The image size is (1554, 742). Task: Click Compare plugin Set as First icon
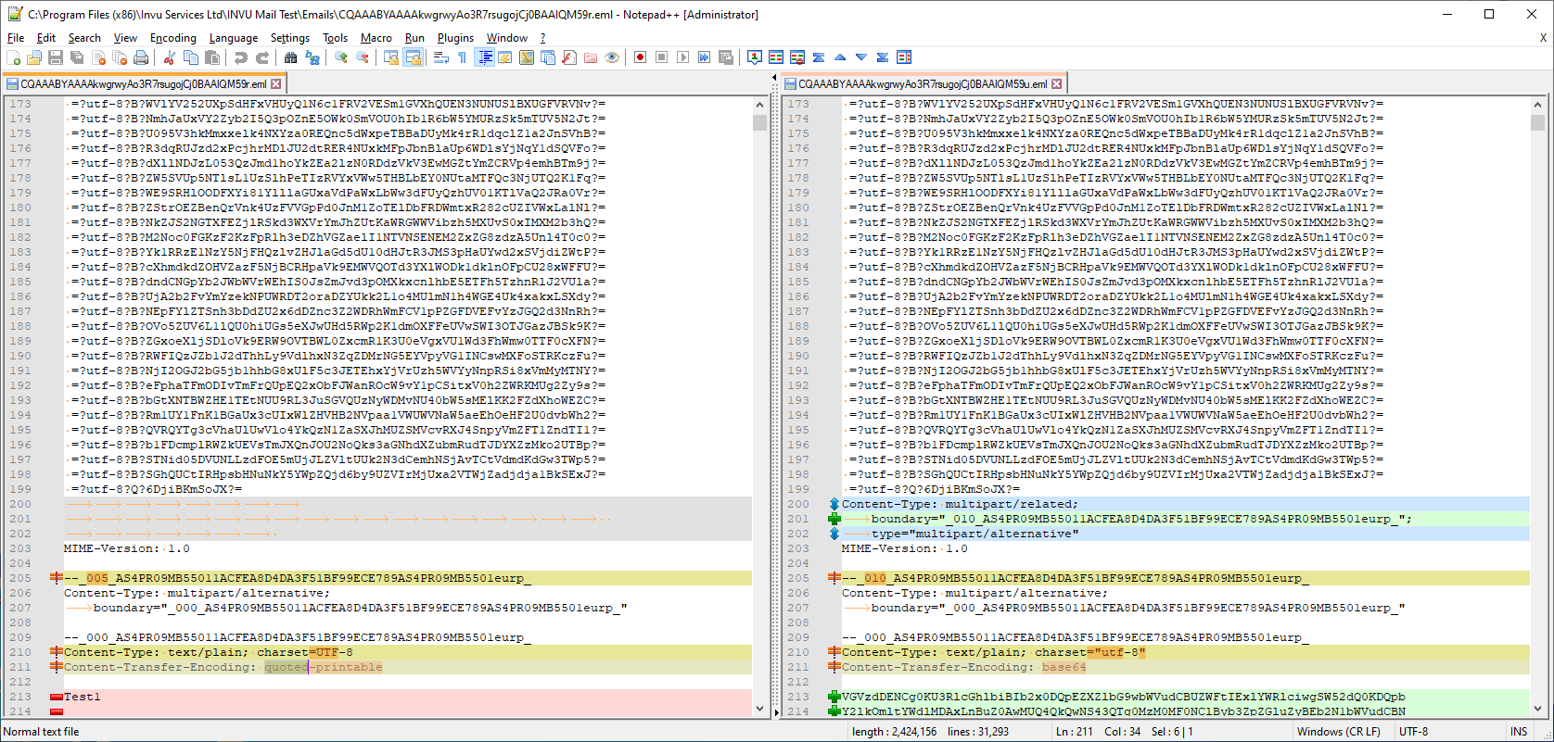(x=755, y=57)
